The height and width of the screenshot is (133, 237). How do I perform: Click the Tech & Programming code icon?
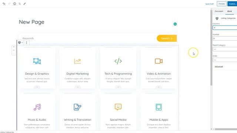pyautogui.click(x=118, y=61)
